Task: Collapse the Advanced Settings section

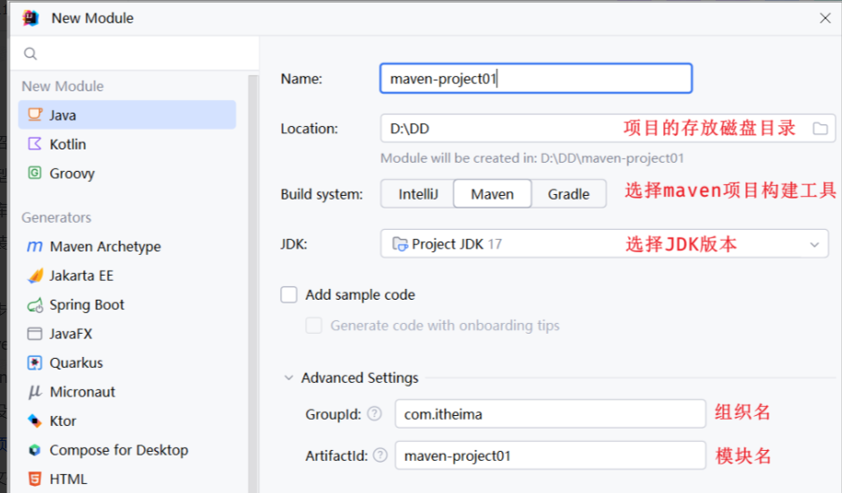Action: pos(289,378)
